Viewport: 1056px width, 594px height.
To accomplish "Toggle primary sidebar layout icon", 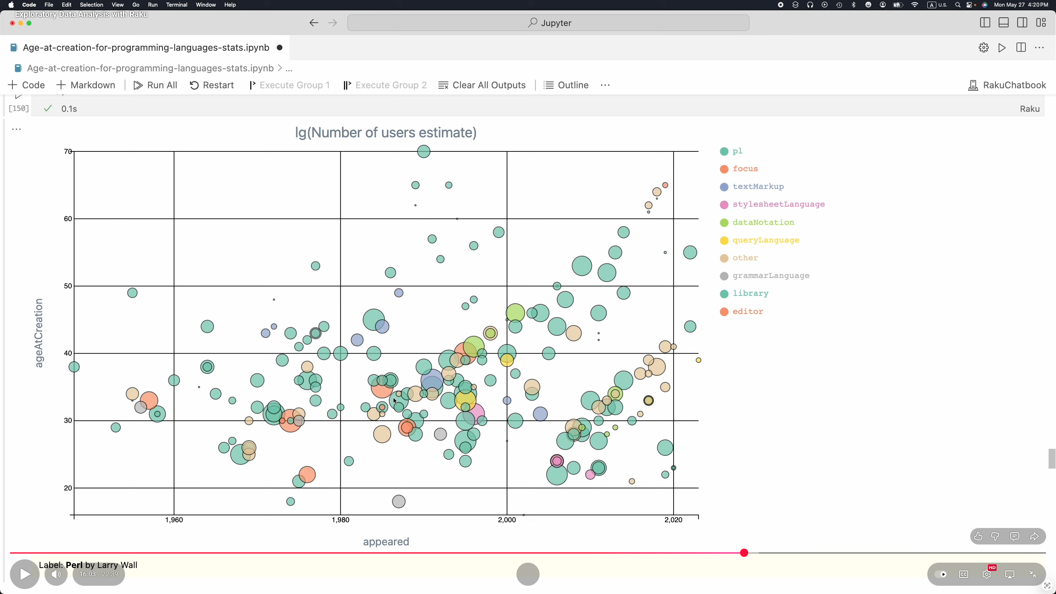I will 985,23.
